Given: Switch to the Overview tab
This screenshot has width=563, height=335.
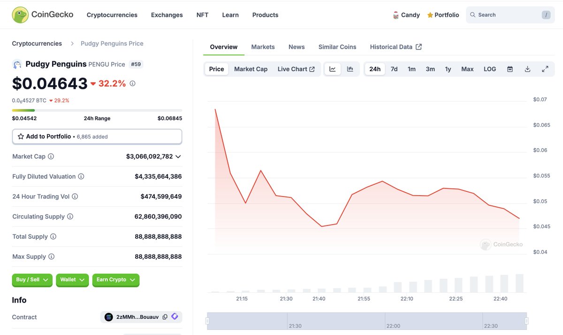Looking at the screenshot, I should tap(224, 47).
